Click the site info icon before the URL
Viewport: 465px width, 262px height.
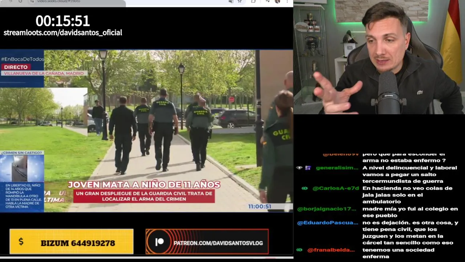[32, 1]
